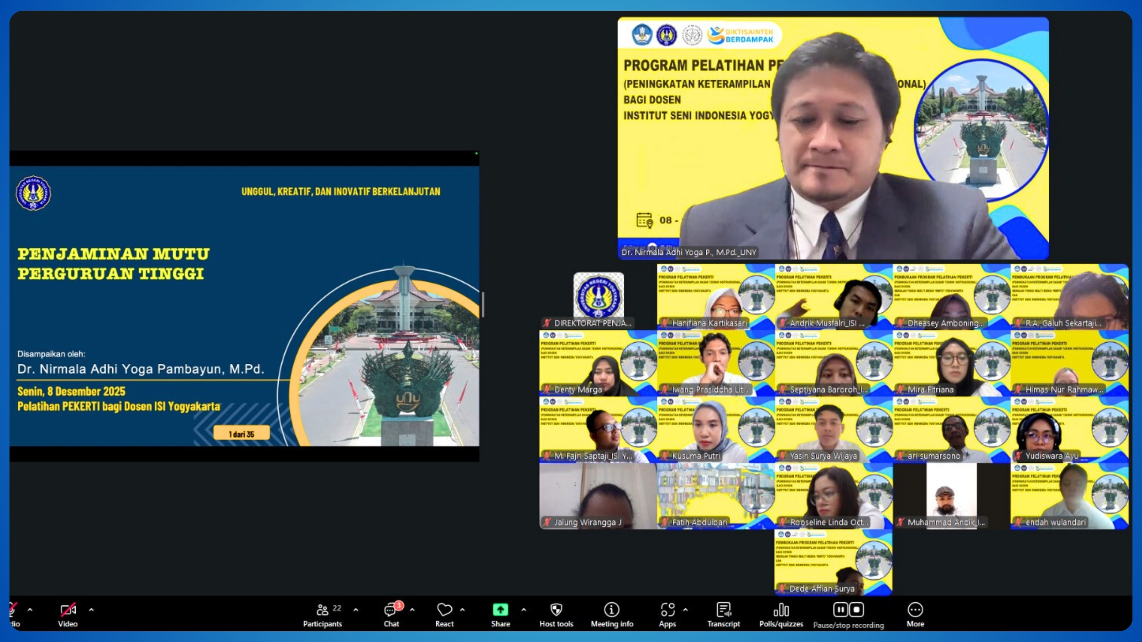Expand the Video options arrow
The width and height of the screenshot is (1142, 642).
pos(91,610)
